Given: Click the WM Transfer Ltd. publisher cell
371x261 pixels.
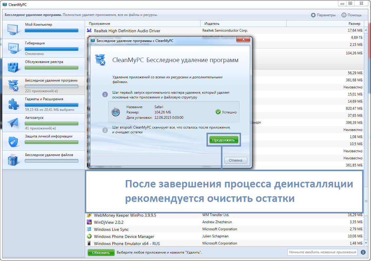Looking at the screenshot, I should 216,215.
